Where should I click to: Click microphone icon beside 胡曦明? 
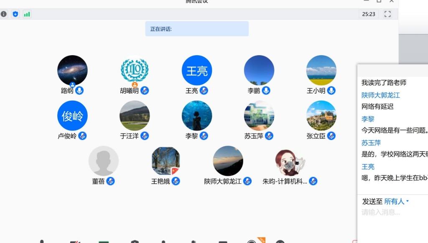tap(145, 91)
